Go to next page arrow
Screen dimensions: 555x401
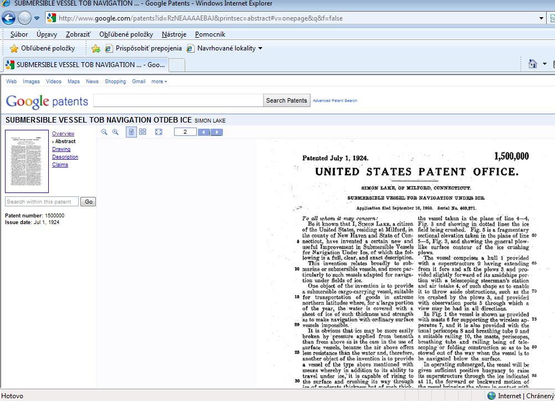coord(217,133)
